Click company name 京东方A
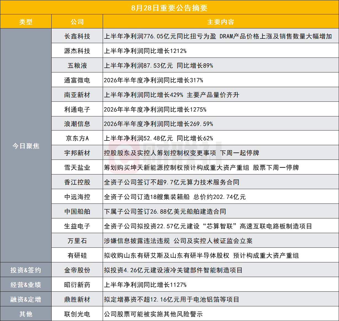The height and width of the screenshot is (321, 339). coord(77,138)
